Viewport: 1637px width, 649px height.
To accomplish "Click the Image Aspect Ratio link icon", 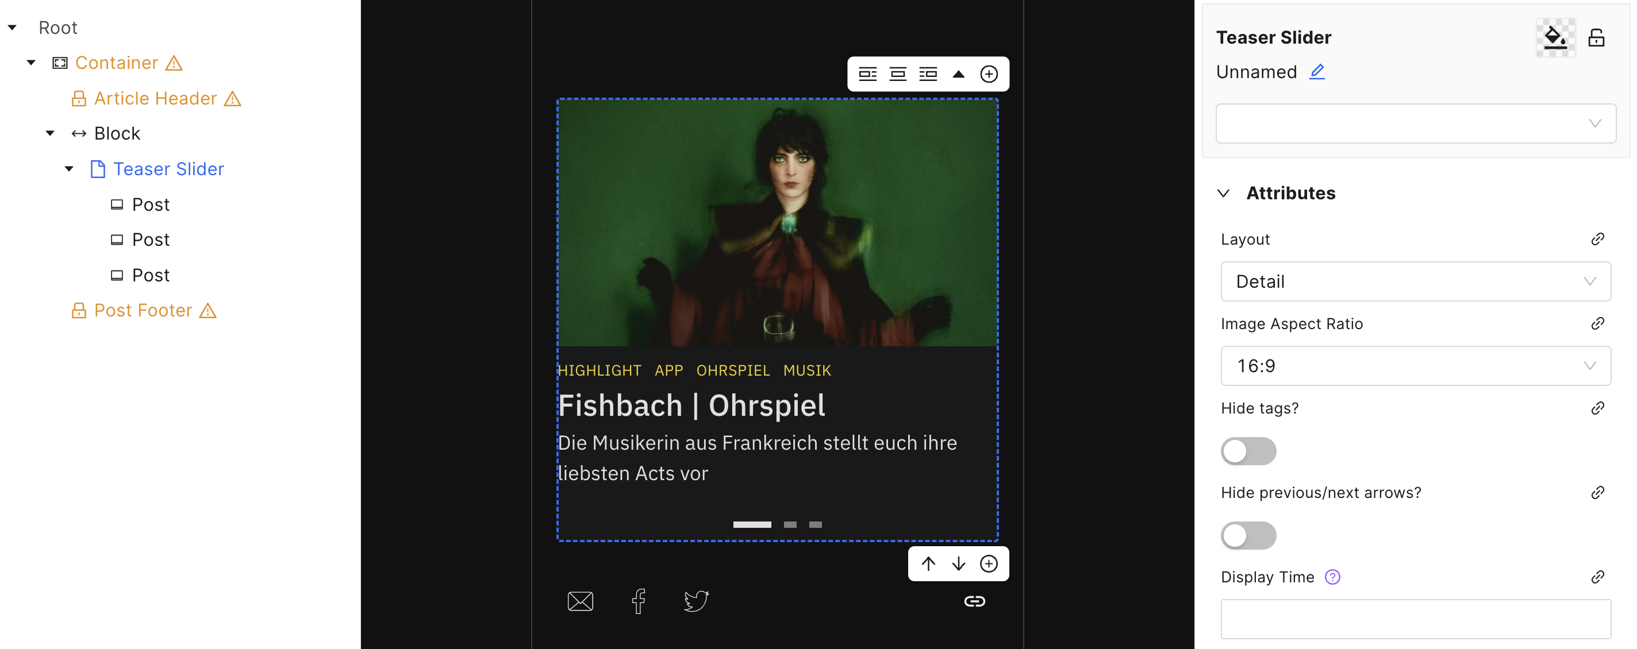I will [1597, 323].
